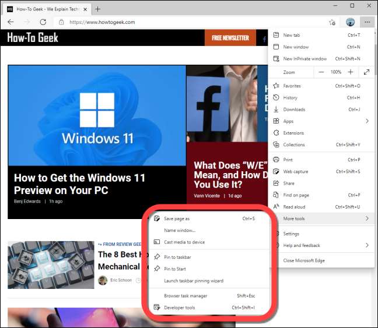This screenshot has height=328, width=378.
Task: Enter full screen using zoom expand icon
Action: click(366, 72)
